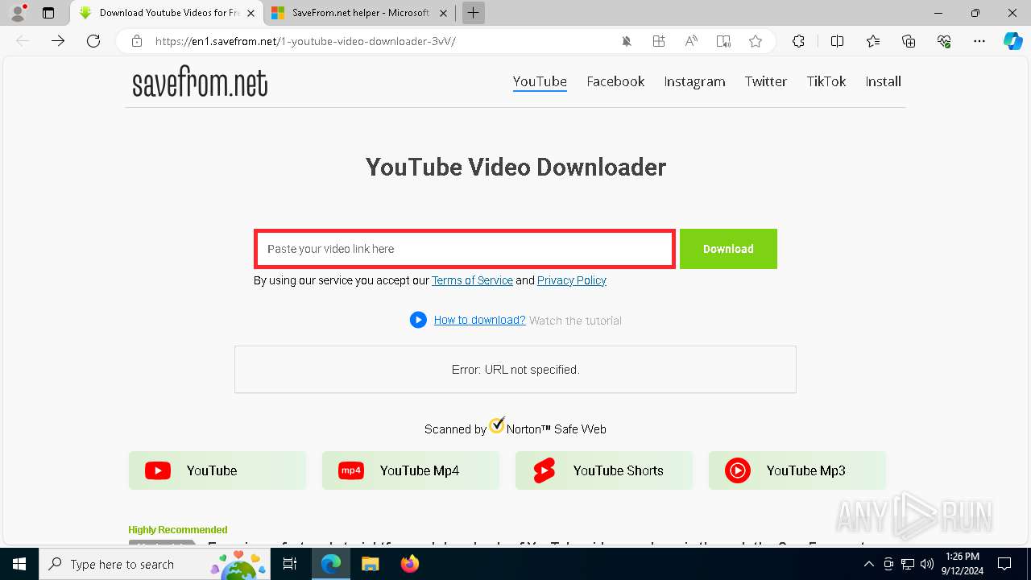Open the Terms of Service link

(x=472, y=280)
